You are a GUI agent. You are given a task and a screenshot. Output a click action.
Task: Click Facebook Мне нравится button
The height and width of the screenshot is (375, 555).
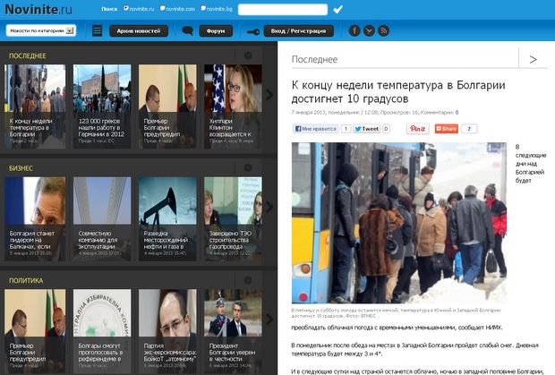pyautogui.click(x=315, y=129)
